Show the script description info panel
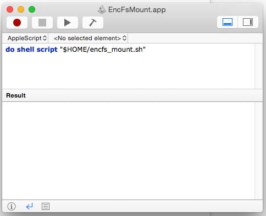Image resolution: width=266 pixels, height=216 pixels. [12, 206]
